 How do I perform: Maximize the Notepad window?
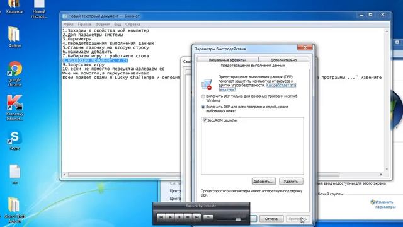(x=371, y=15)
